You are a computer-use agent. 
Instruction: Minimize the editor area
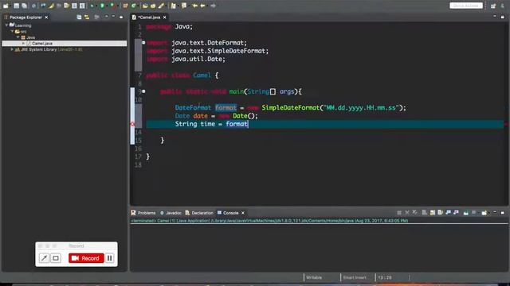coord(495,16)
